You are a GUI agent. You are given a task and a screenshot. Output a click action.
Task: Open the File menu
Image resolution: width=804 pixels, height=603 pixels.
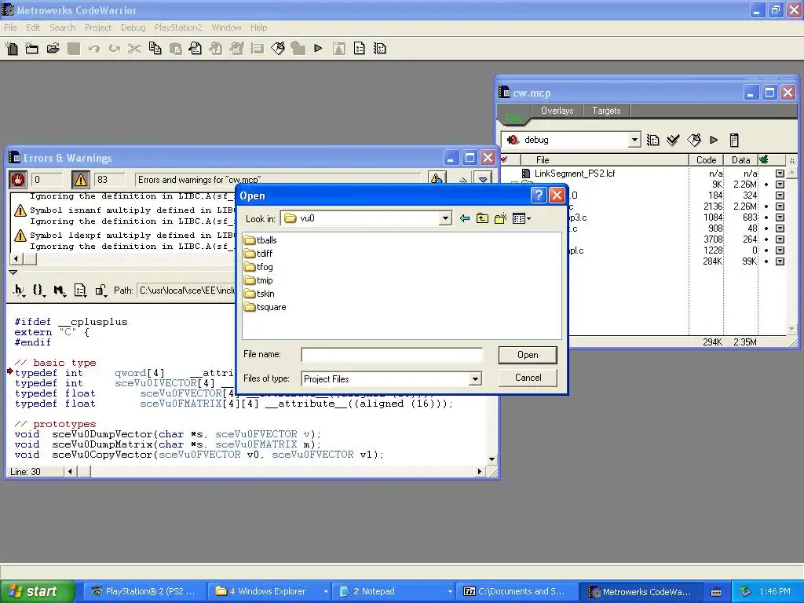10,27
